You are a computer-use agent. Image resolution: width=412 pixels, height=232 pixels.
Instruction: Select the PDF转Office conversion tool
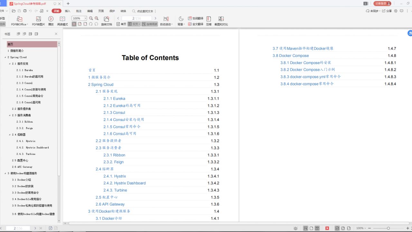(19, 21)
